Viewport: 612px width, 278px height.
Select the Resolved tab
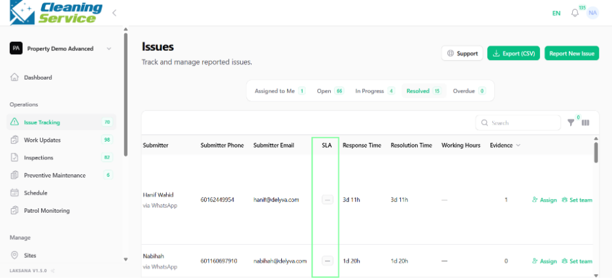coord(424,91)
